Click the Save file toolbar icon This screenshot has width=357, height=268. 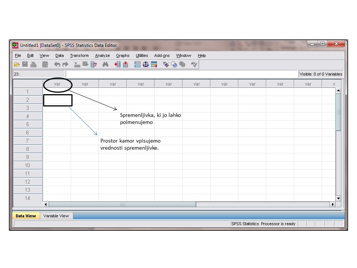click(x=25, y=64)
